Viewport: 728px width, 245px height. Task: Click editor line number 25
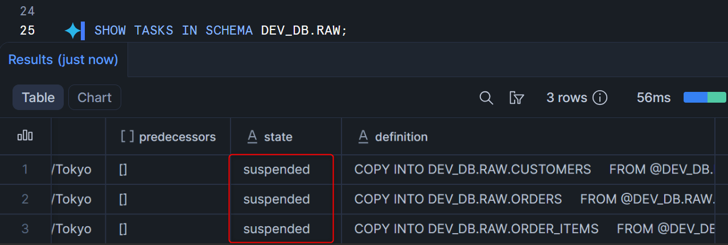(27, 31)
